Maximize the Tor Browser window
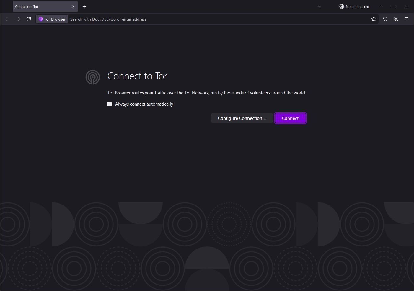The image size is (414, 291). tap(393, 6)
